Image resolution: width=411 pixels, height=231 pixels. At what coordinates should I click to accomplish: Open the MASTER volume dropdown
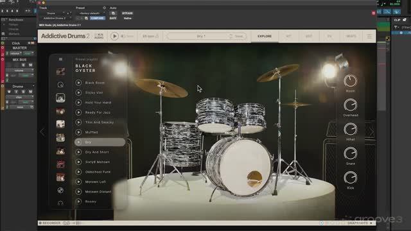[15, 53]
